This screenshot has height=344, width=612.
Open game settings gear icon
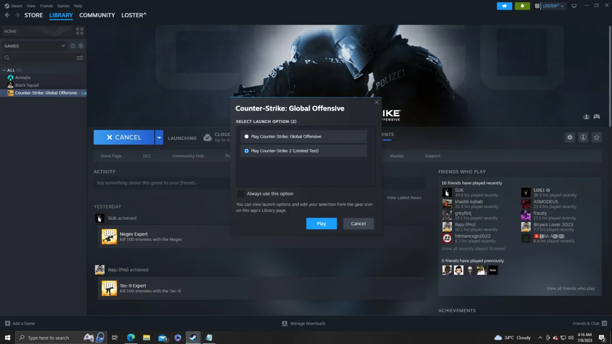click(570, 137)
